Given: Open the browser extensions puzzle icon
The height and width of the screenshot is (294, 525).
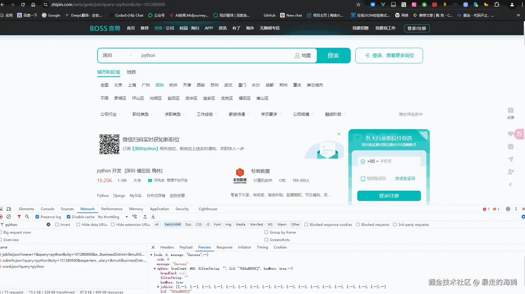Looking at the screenshot, I should (x=497, y=5).
